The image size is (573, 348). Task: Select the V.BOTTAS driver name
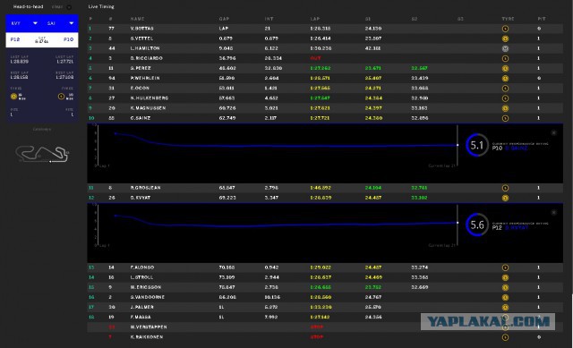141,29
